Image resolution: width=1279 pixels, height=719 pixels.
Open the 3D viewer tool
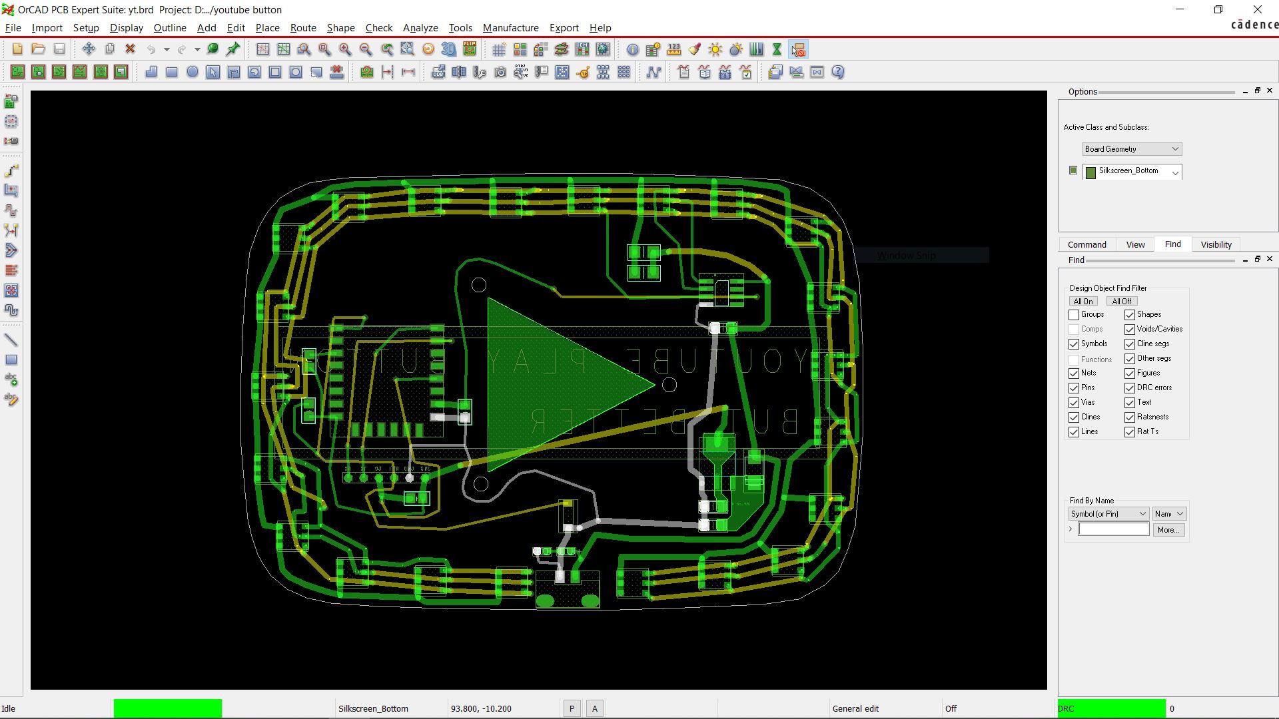click(x=449, y=49)
